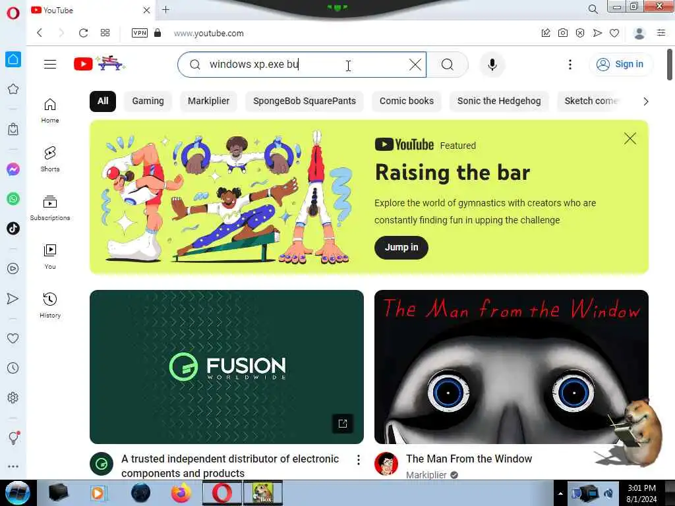Screen dimensions: 675x506
Task: Select the All filter chip
Action: click(102, 101)
